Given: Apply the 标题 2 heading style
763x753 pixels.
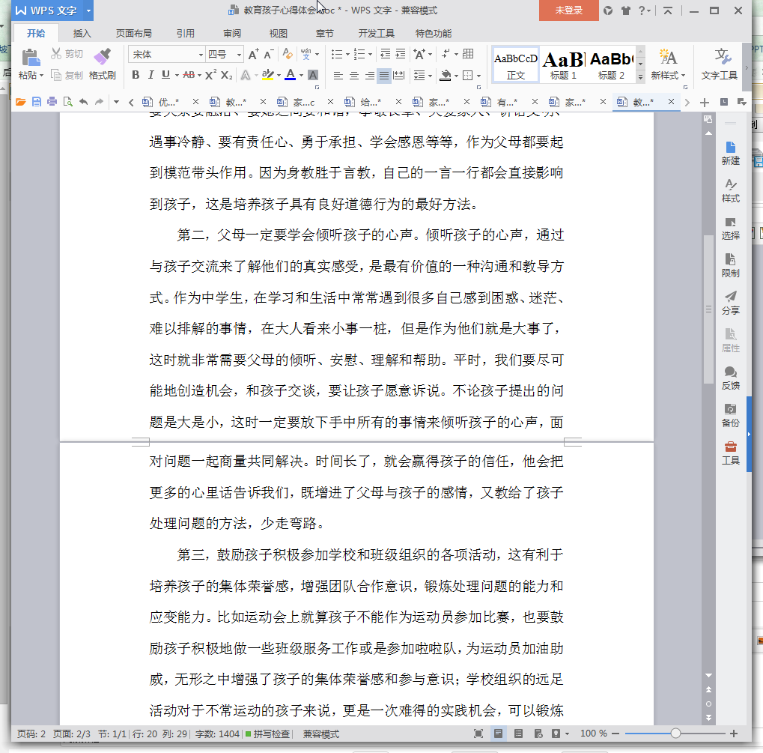Looking at the screenshot, I should 611,64.
